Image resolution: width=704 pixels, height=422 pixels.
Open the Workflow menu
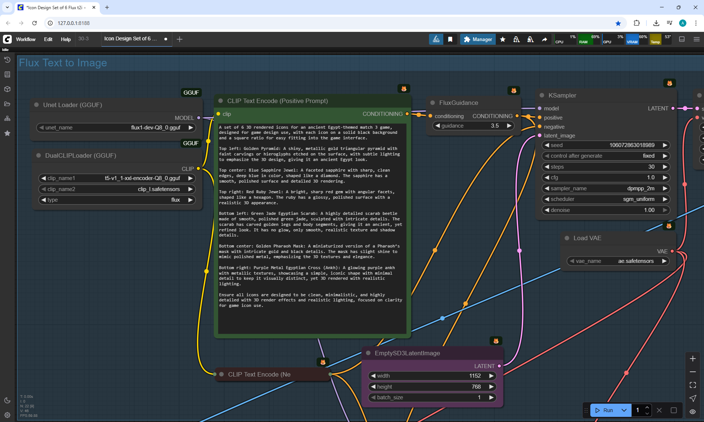click(26, 39)
